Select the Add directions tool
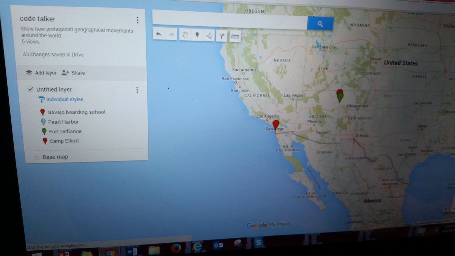Image resolution: width=455 pixels, height=256 pixels. coord(221,36)
